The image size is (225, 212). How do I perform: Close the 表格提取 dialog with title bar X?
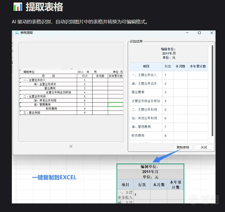click(x=212, y=33)
